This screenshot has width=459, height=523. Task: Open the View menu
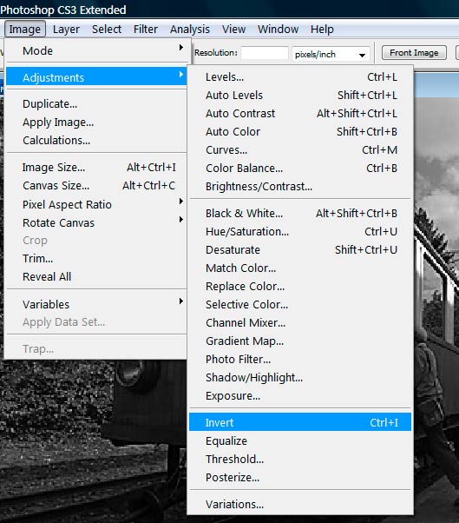[x=233, y=30]
